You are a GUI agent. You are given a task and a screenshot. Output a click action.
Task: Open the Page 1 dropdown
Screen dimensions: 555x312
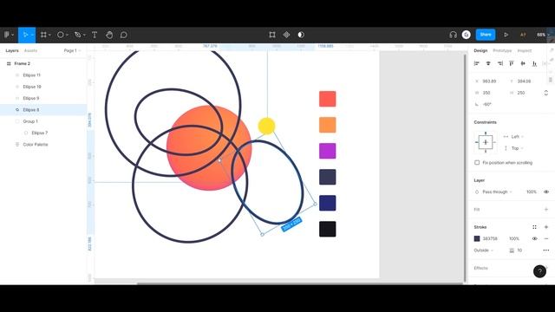[x=72, y=50]
